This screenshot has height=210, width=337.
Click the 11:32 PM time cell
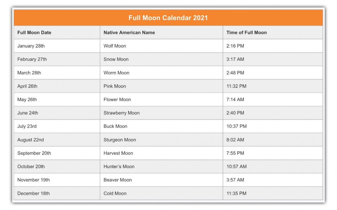236,86
